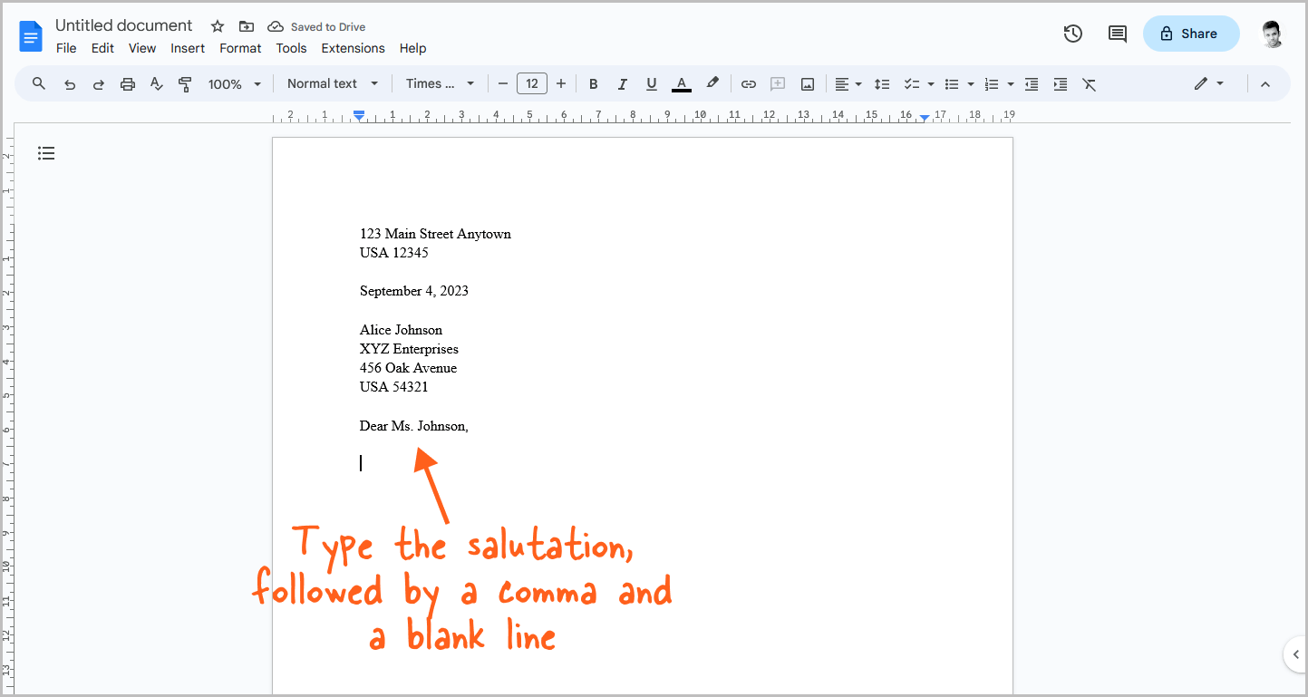The image size is (1308, 697).
Task: Open the spelling and grammar check
Action: [x=156, y=83]
